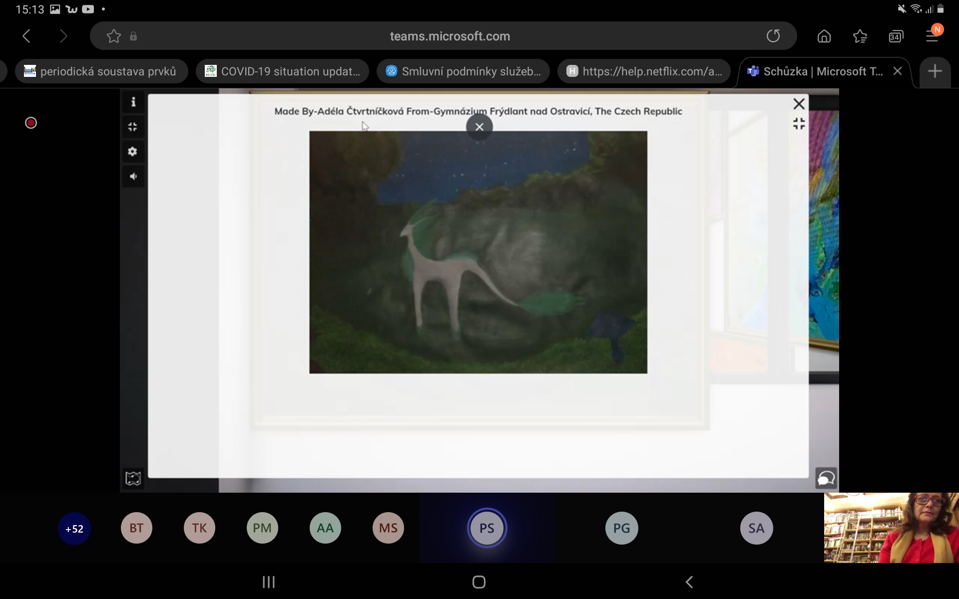Select participant PM avatar
Image resolution: width=959 pixels, height=599 pixels.
(x=262, y=528)
